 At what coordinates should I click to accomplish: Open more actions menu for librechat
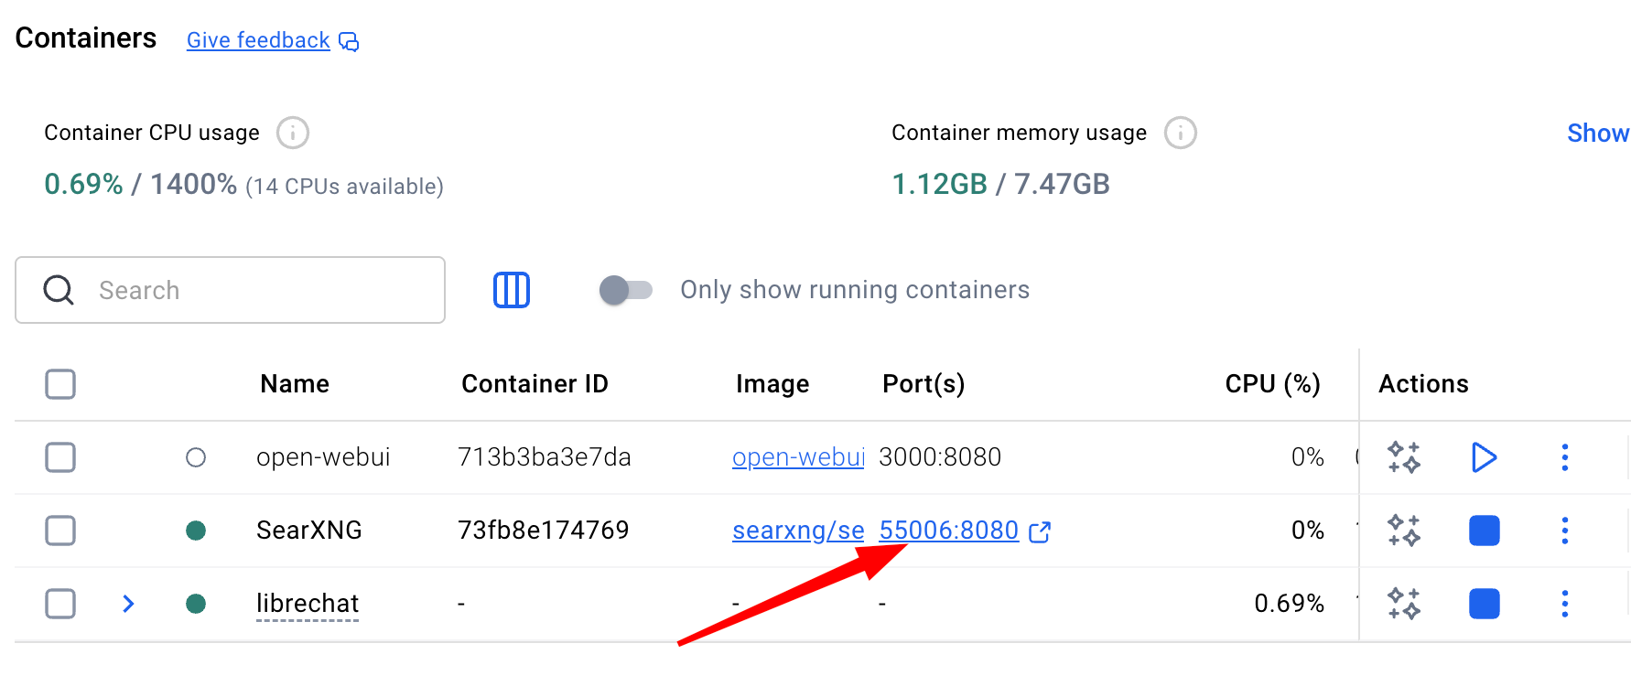click(1564, 604)
